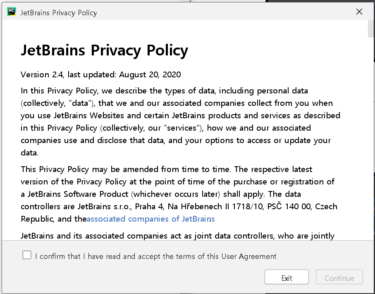Click the greyed-out Continue button

pos(339,278)
